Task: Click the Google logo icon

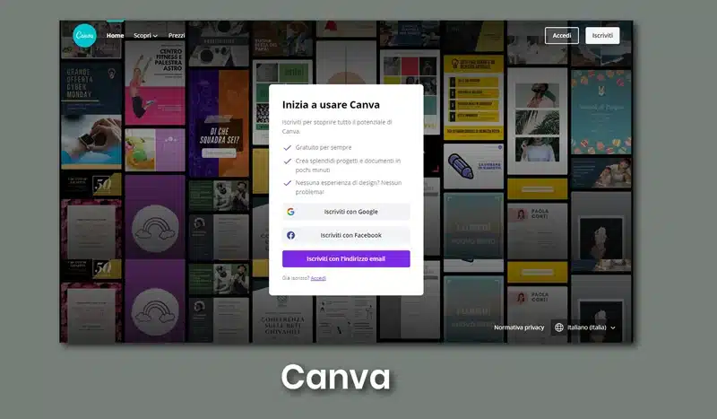Action: tap(290, 212)
